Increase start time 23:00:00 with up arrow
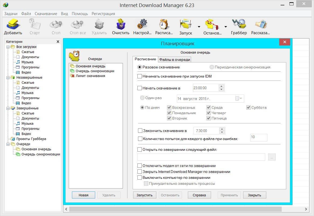The image size is (314, 216). 221,86
